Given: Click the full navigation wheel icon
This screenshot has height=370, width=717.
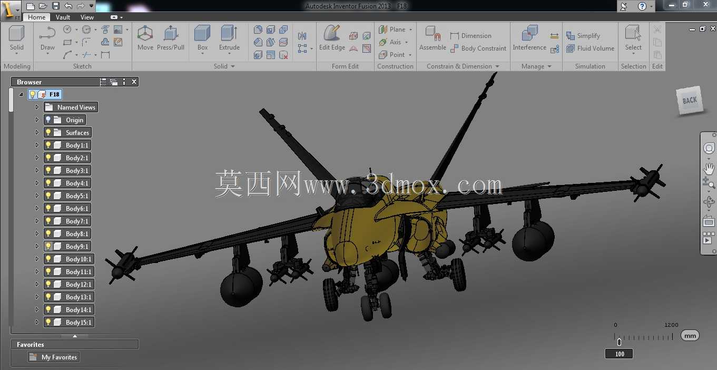Looking at the screenshot, I should pyautogui.click(x=709, y=149).
